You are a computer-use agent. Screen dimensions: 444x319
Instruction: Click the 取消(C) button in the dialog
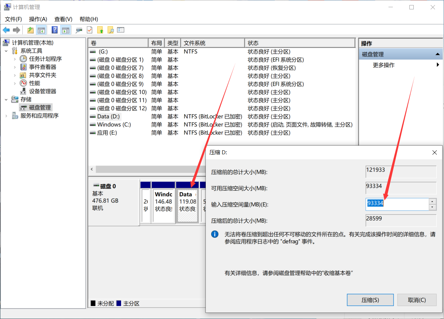[417, 300]
